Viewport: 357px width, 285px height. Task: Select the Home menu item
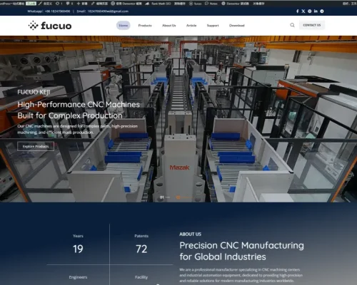124,26
